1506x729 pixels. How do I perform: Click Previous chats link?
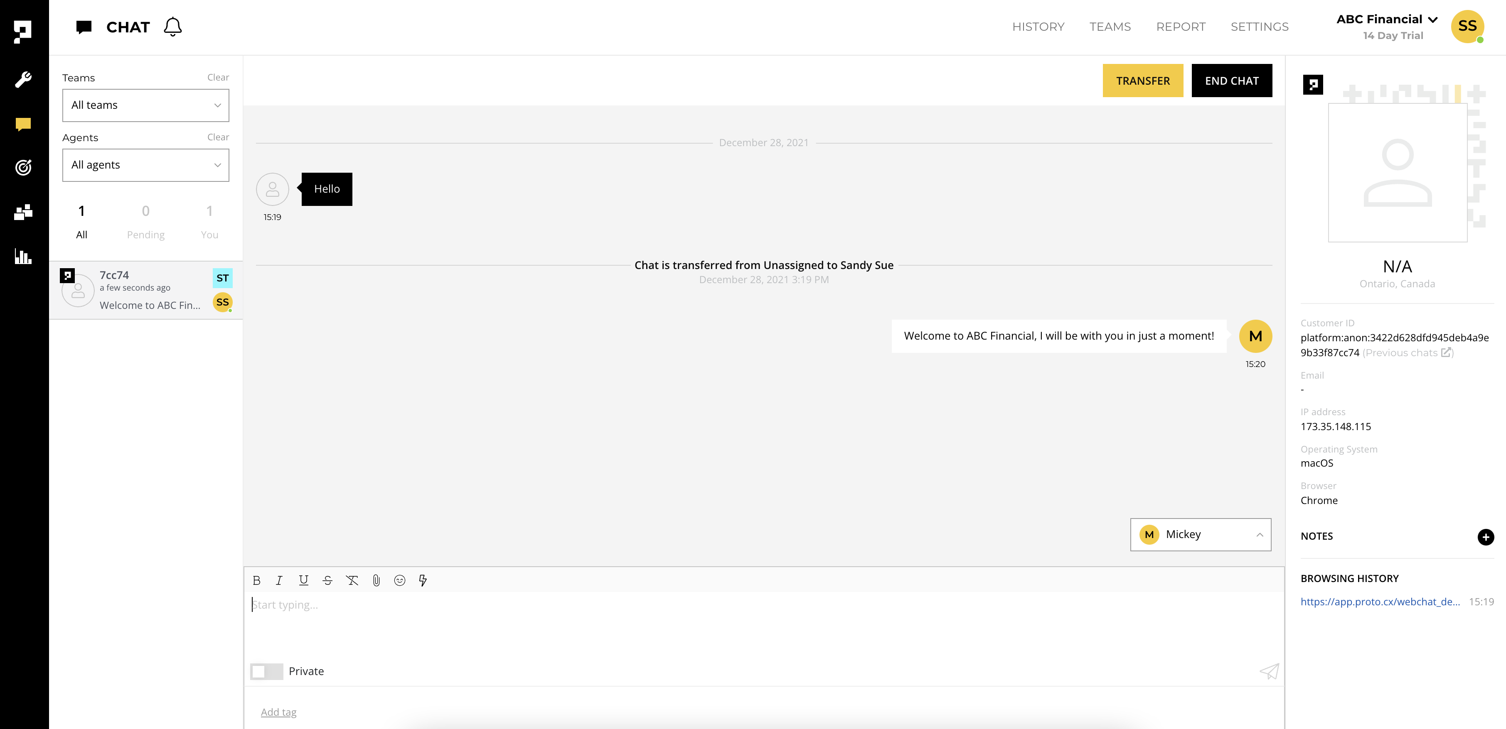(1401, 353)
